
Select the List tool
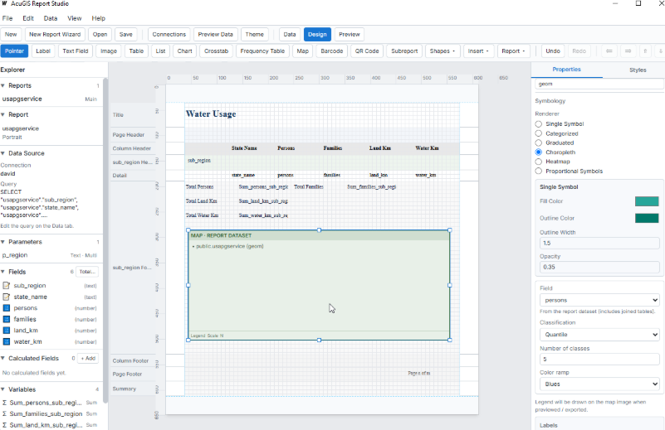(160, 51)
